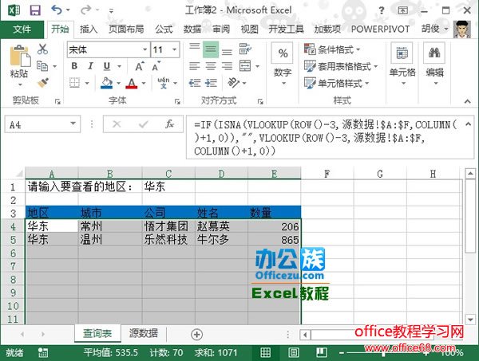Expand the font size dropdown 11
Screen dimensions: 479x361
(174, 49)
